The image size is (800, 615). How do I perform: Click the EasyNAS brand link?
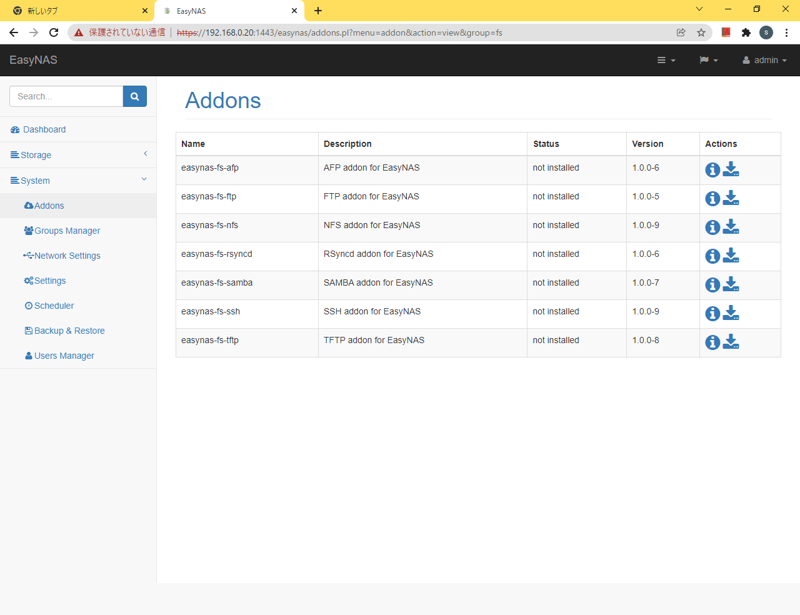click(33, 60)
